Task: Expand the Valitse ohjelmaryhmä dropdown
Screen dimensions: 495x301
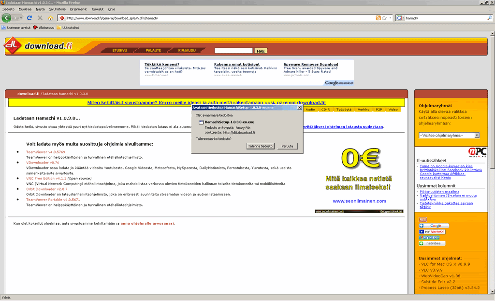Action: (449, 136)
